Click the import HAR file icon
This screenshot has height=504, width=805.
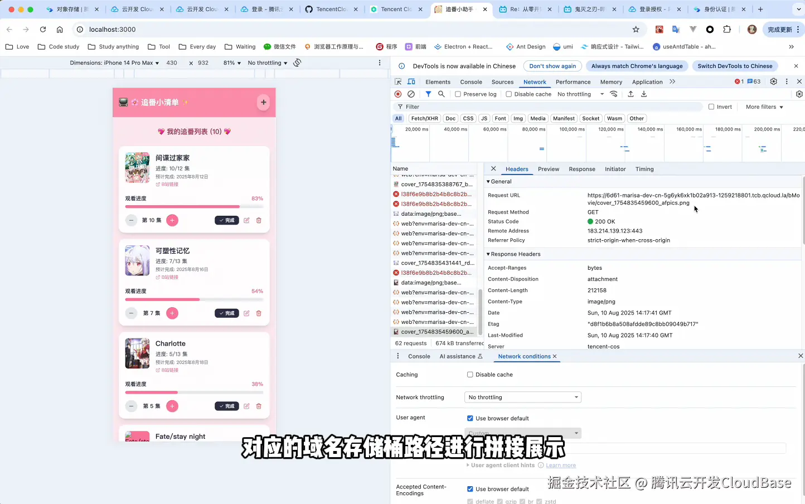coord(631,94)
